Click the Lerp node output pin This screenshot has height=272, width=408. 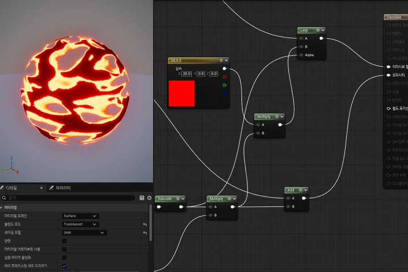tap(321, 39)
